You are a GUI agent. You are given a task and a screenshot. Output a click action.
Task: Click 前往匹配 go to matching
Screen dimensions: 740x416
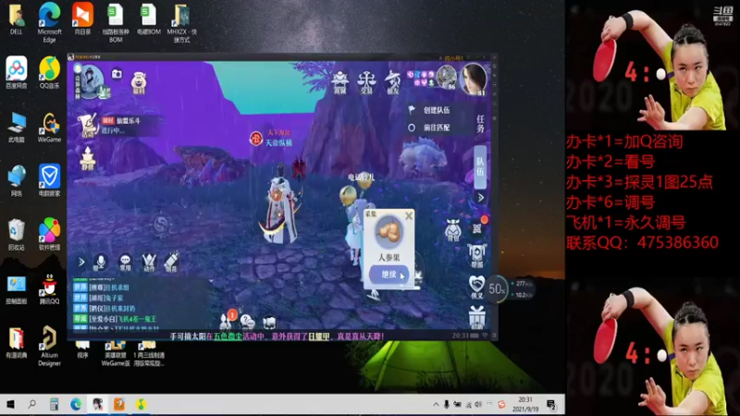tap(437, 128)
